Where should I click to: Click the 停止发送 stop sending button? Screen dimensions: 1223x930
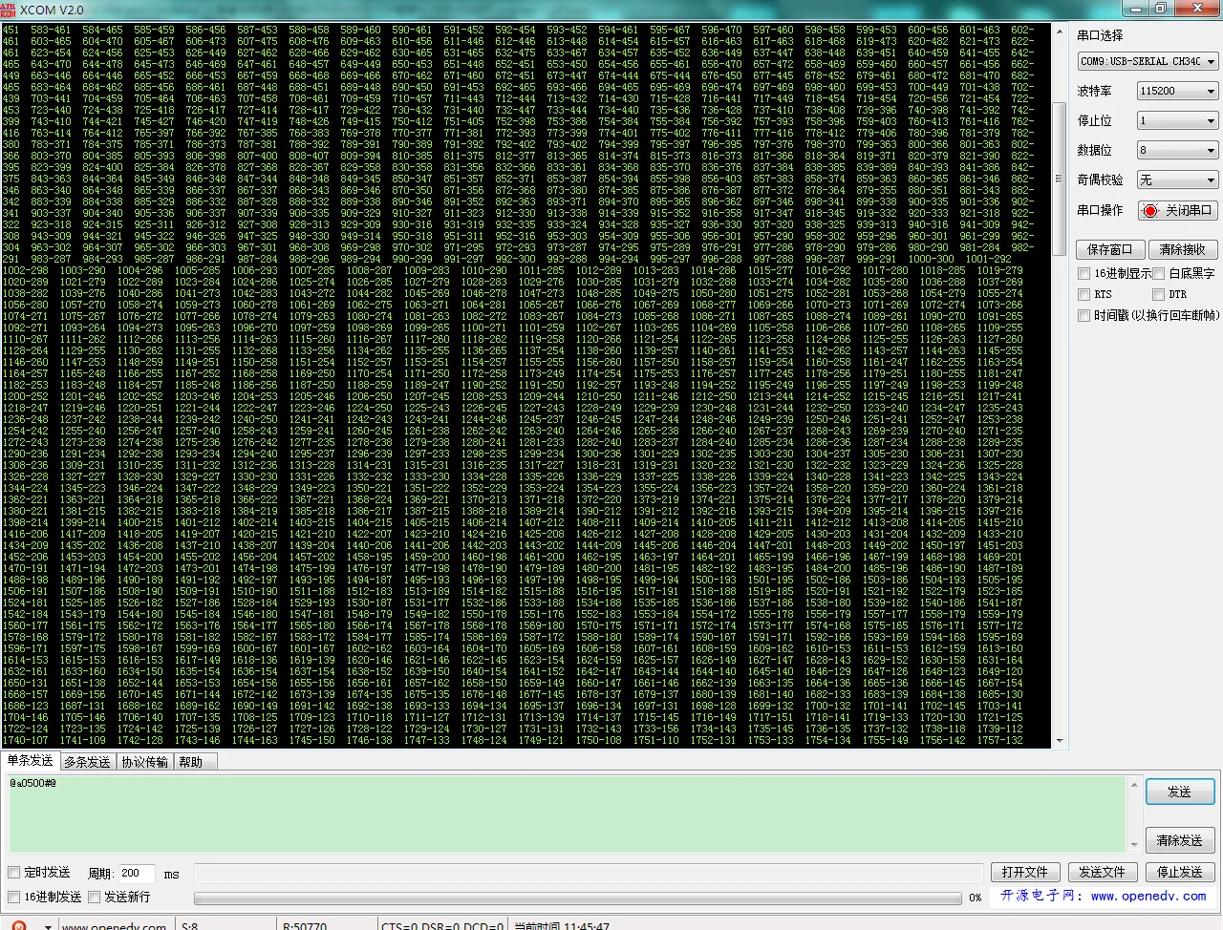(1180, 872)
